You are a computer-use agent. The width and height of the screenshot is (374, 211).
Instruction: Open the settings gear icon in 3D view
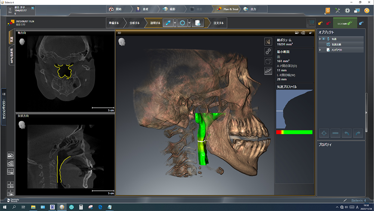coord(268,51)
